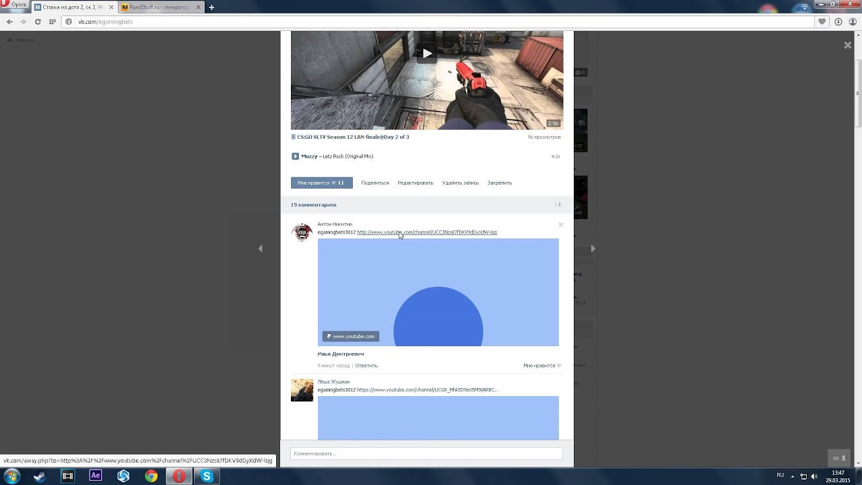The height and width of the screenshot is (485, 862).
Task: Play the CS:GO video
Action: tap(427, 53)
